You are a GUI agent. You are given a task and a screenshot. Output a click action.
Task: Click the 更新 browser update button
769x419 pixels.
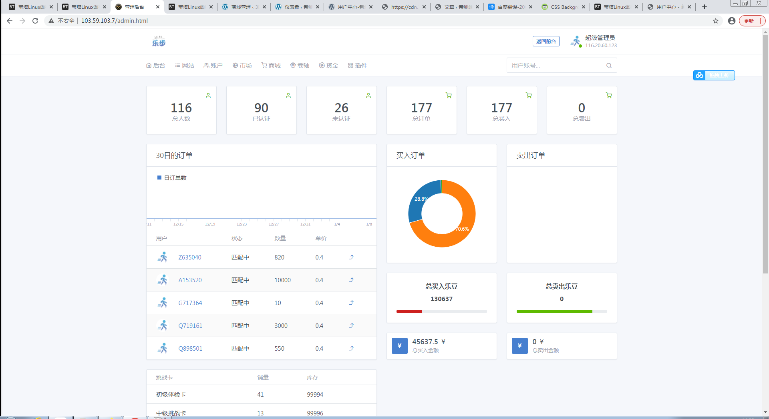pos(752,21)
